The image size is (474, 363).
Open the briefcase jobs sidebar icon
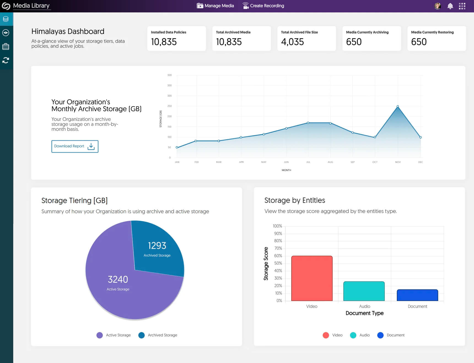pyautogui.click(x=6, y=46)
